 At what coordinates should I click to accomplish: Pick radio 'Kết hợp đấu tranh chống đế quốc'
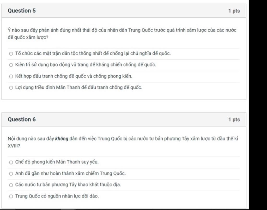click(11, 76)
